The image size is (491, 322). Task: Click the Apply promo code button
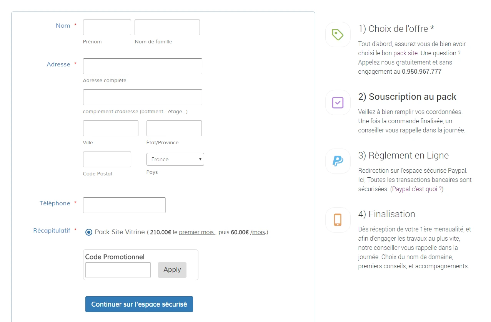click(172, 270)
